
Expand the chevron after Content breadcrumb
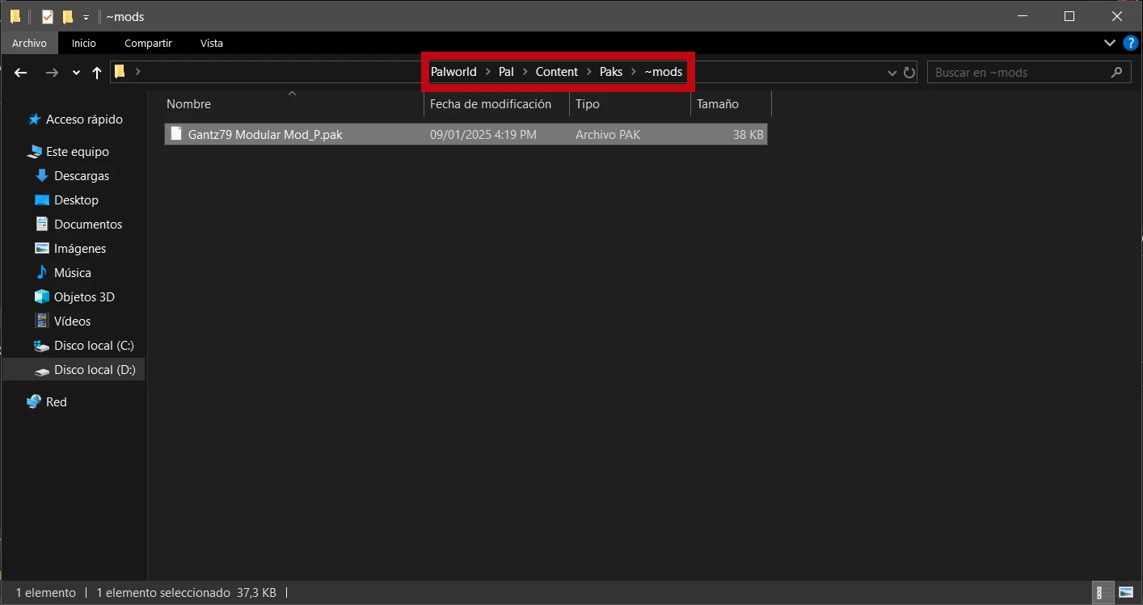[x=588, y=71]
